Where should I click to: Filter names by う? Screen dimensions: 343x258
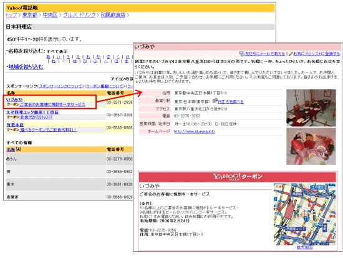pos(68,57)
